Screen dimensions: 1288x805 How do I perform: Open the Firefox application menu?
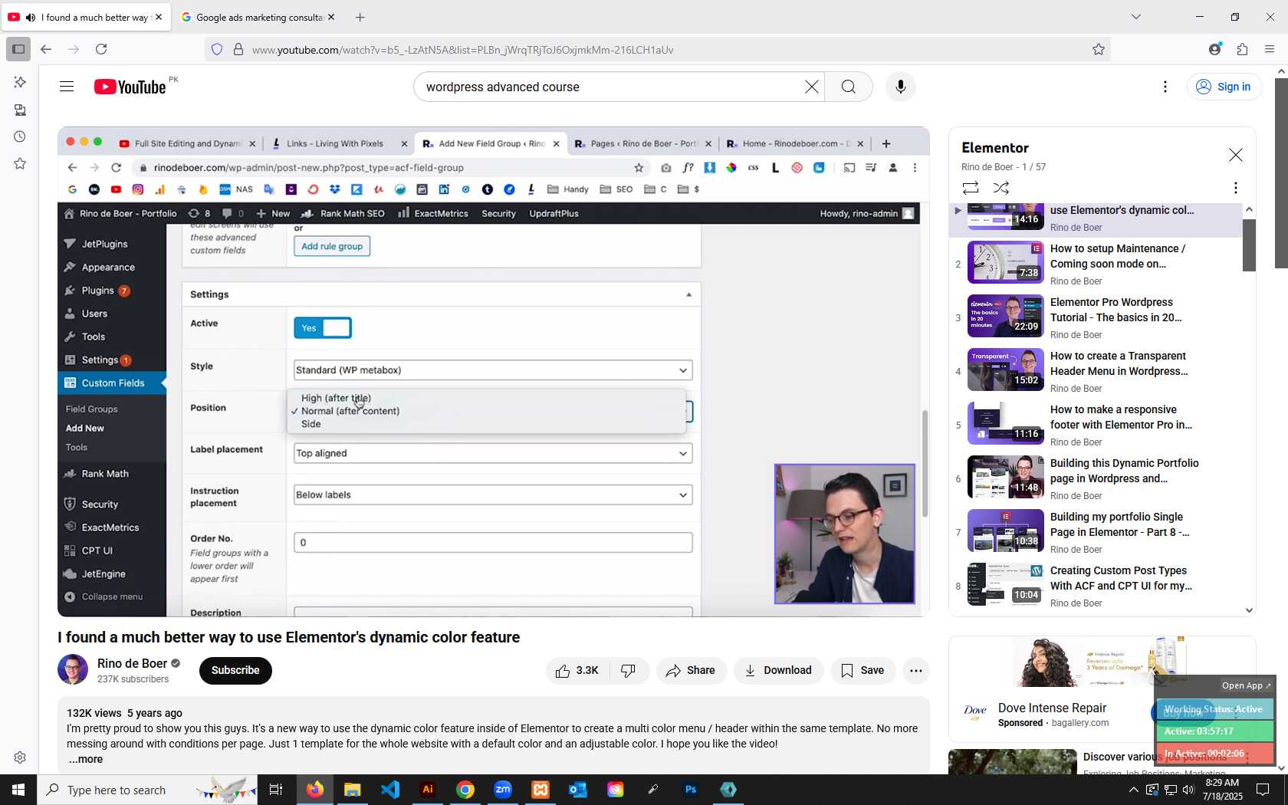click(1270, 49)
